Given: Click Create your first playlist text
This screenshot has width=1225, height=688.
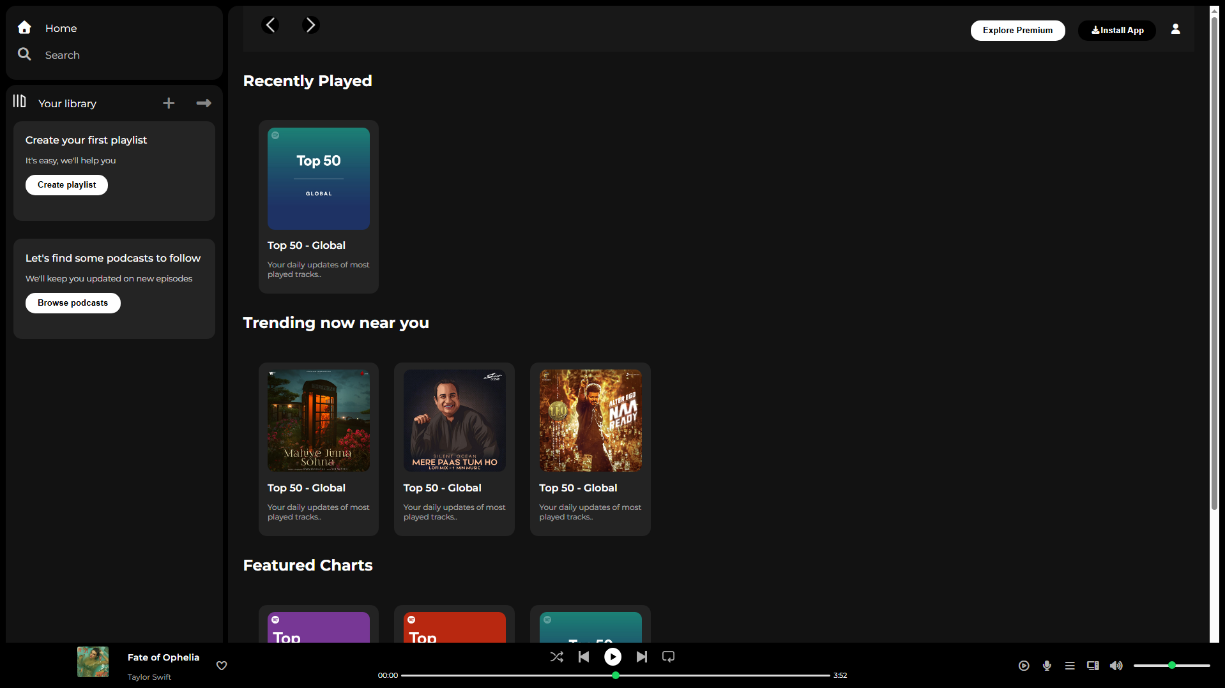Looking at the screenshot, I should [x=86, y=140].
